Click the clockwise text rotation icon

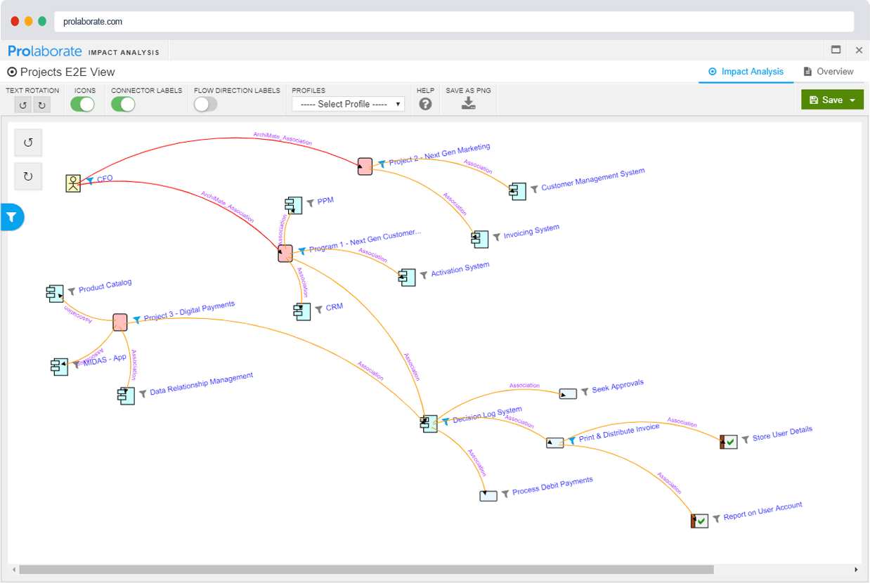point(42,104)
